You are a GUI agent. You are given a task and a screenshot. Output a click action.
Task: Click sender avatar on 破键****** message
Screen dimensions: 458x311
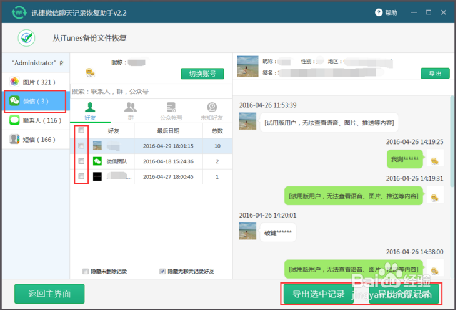click(x=247, y=231)
